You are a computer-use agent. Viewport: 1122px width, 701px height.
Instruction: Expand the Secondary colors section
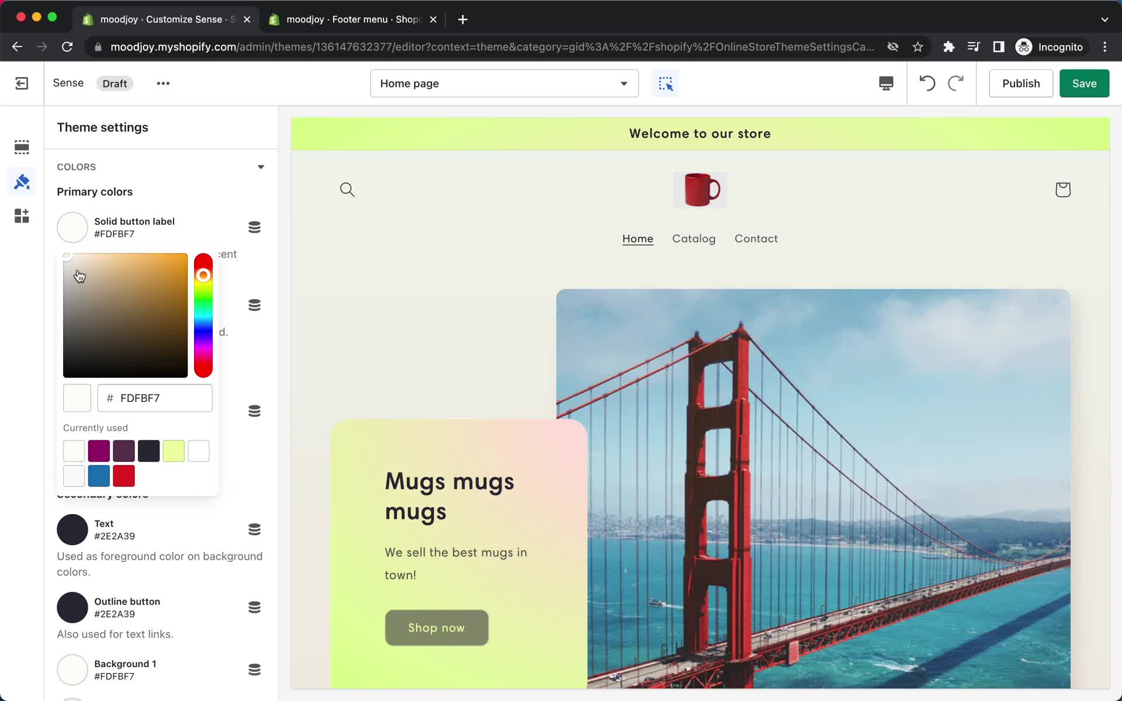pyautogui.click(x=103, y=494)
